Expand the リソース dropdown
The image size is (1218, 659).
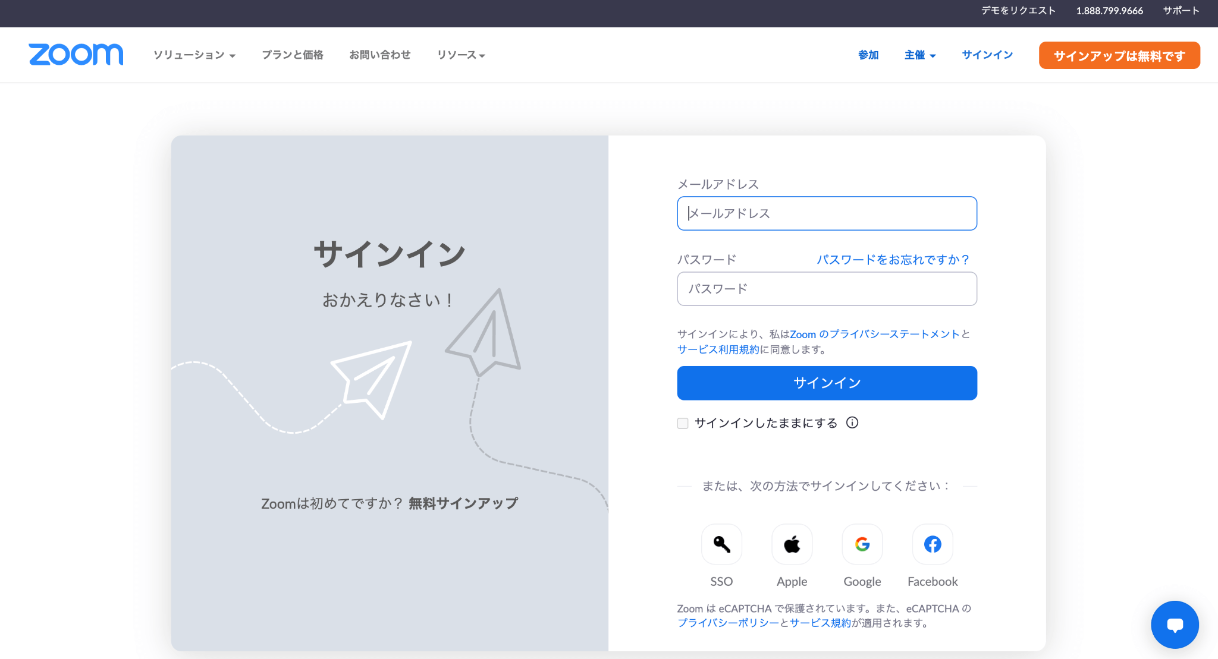[x=461, y=55]
